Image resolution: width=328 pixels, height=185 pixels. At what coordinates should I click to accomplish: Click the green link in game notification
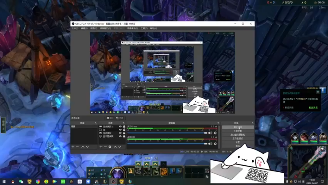[313, 108]
